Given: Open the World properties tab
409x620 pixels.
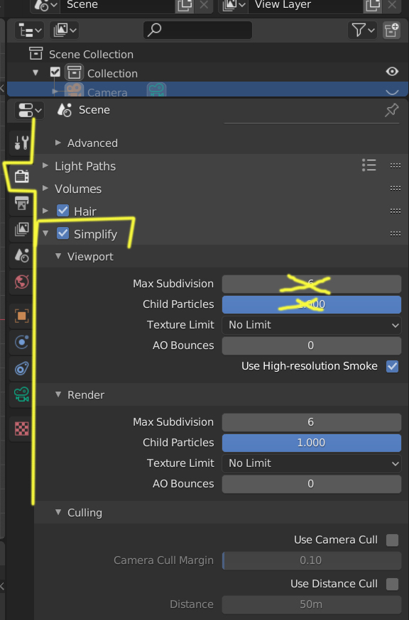Looking at the screenshot, I should coord(21,282).
